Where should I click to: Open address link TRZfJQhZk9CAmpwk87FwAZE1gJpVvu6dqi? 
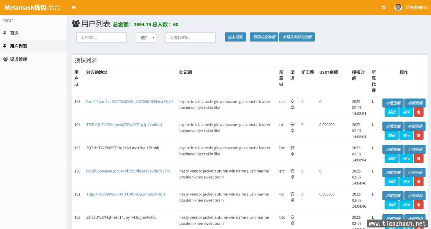(124, 125)
